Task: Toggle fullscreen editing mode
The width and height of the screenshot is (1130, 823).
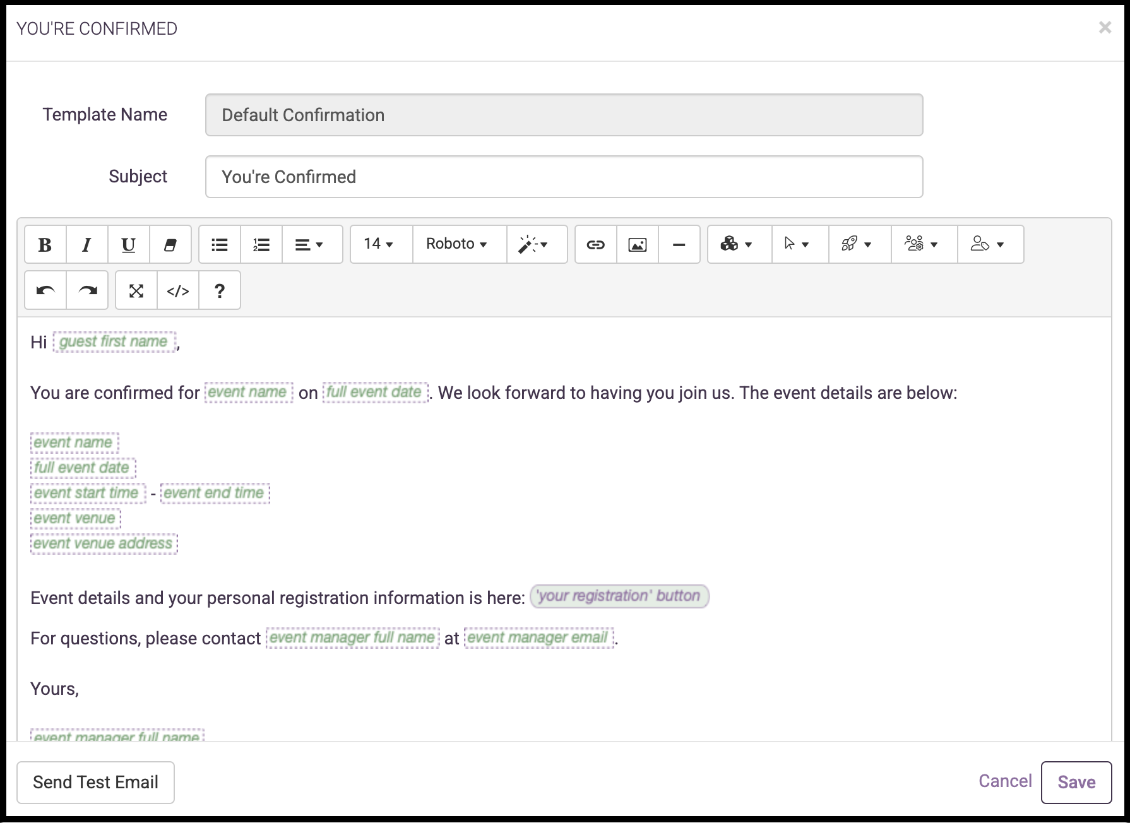Action: click(x=136, y=290)
